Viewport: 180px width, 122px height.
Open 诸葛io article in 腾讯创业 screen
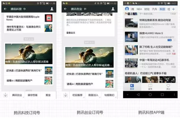89,84
